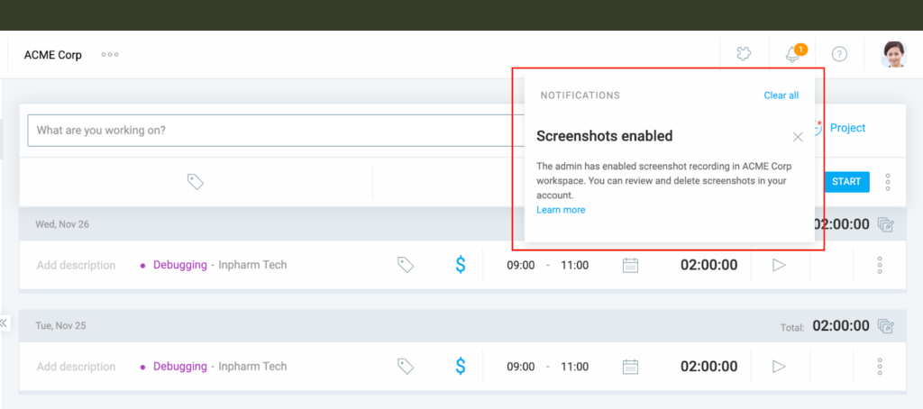Viewport: 923px width, 409px height.
Task: Open the Learn more link
Action: (x=561, y=210)
